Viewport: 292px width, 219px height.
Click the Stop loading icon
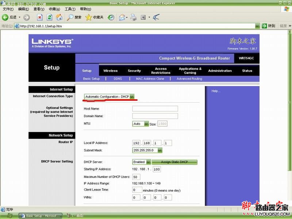(x=39, y=17)
